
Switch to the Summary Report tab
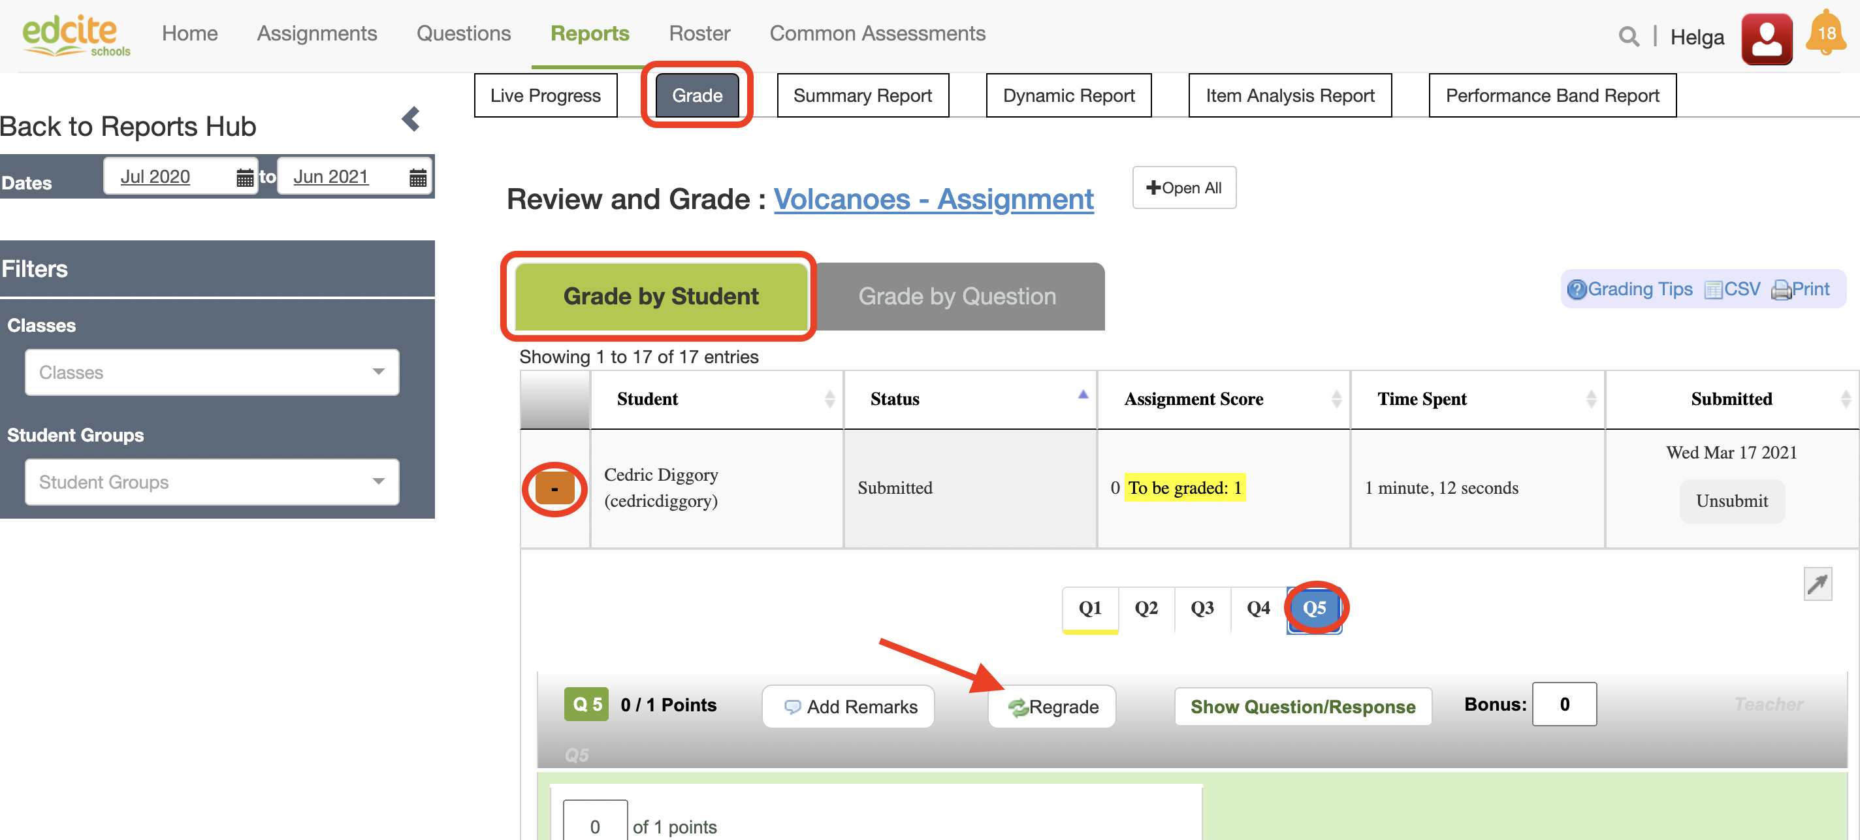coord(862,95)
